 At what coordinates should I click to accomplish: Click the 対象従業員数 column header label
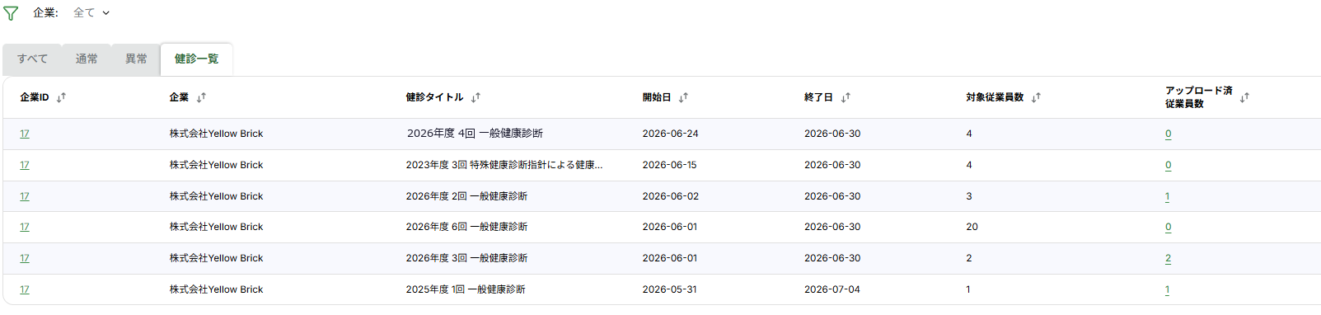click(x=995, y=97)
